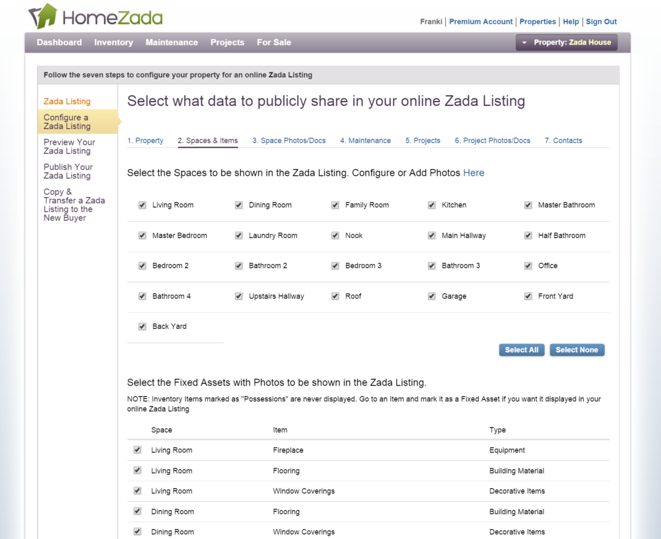Click the Franki username text
Viewport: 661px width, 539px height.
pos(431,22)
